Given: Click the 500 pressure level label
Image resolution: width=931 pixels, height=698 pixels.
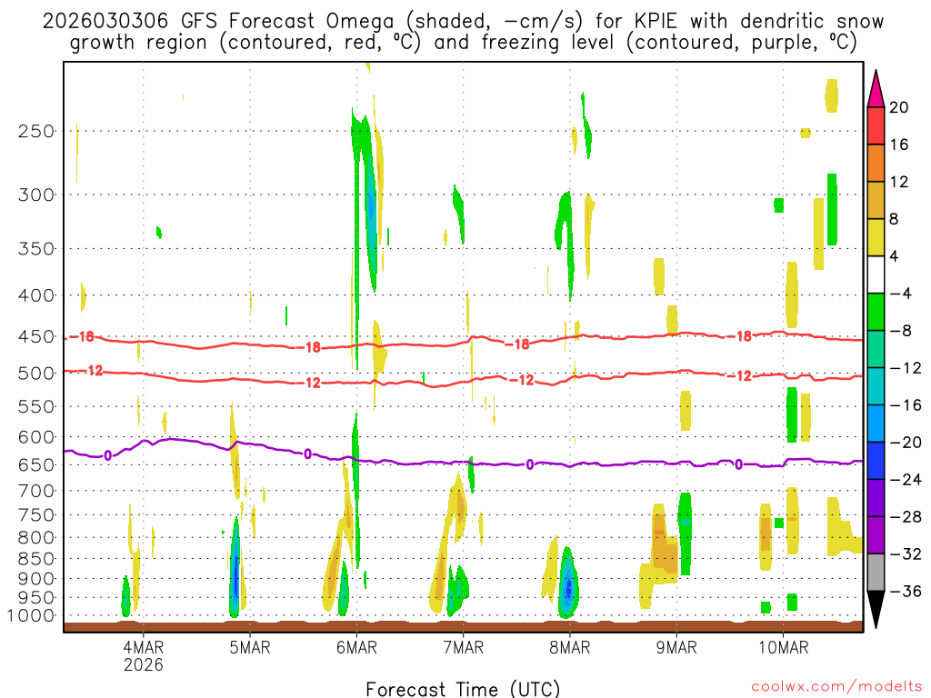Looking at the screenshot, I should [x=36, y=374].
